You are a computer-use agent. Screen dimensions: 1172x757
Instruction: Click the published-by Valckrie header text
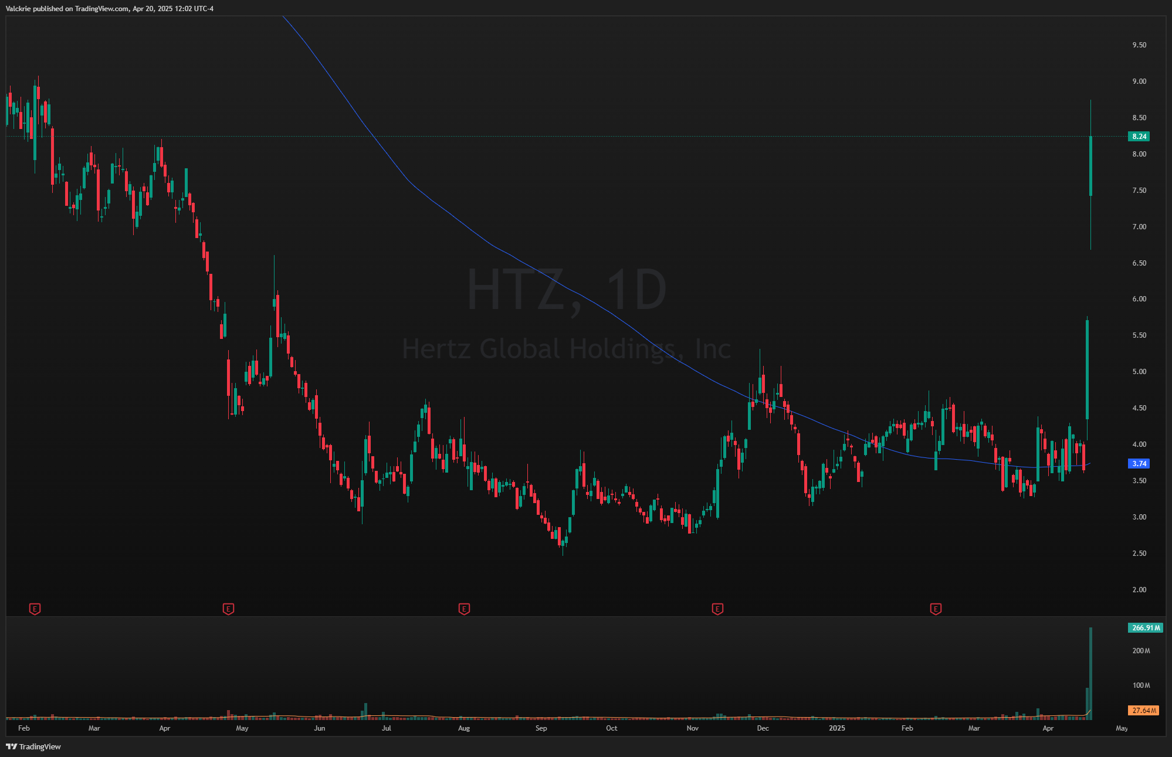click(x=110, y=9)
